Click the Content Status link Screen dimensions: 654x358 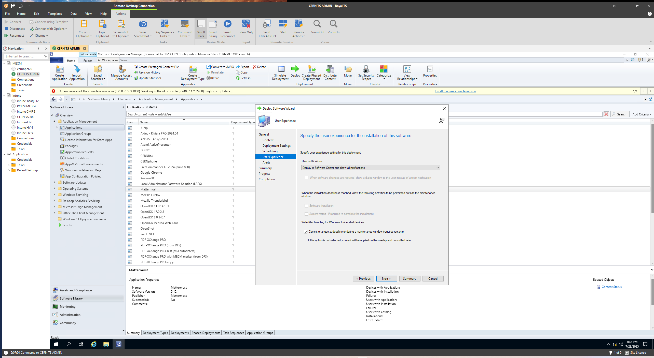(611, 287)
